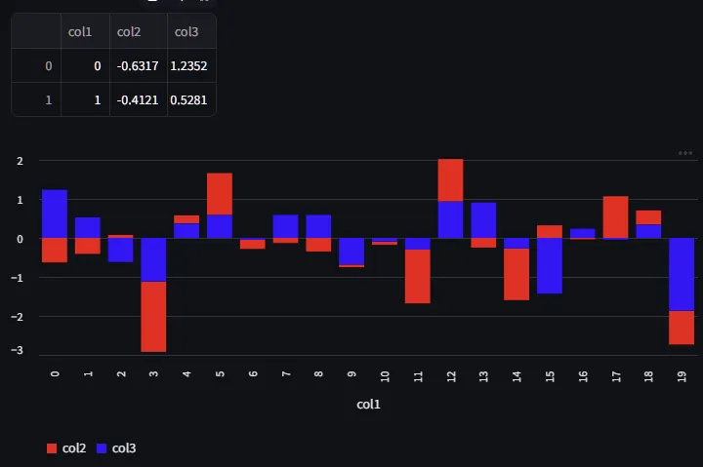
Task: Click the blue col3 segment of bar 18
Action: tap(648, 231)
